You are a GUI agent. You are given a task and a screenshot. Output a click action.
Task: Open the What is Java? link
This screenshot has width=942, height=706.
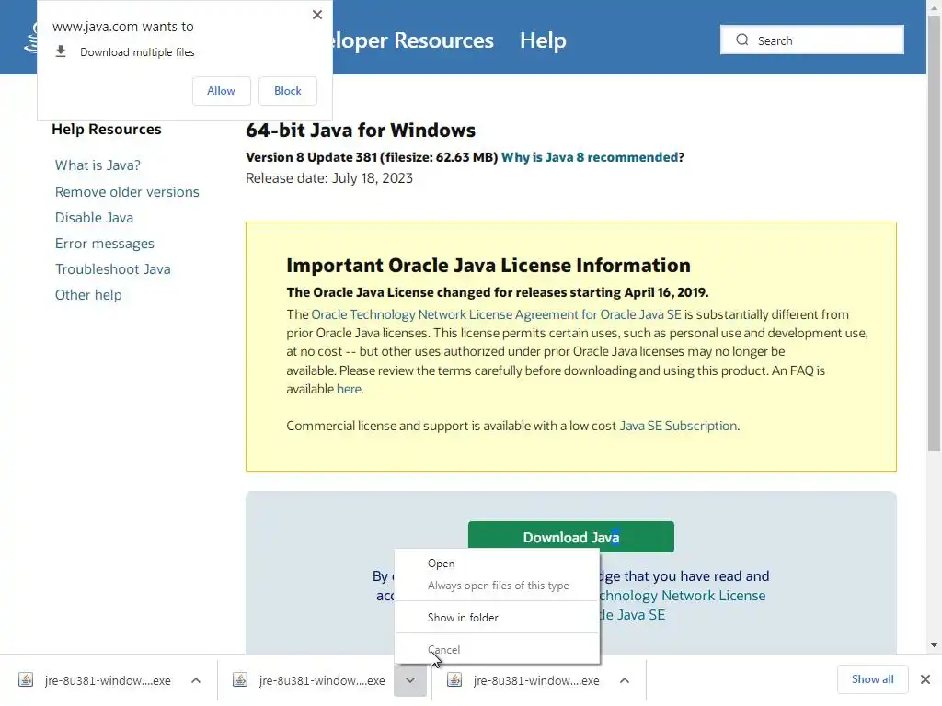click(98, 165)
